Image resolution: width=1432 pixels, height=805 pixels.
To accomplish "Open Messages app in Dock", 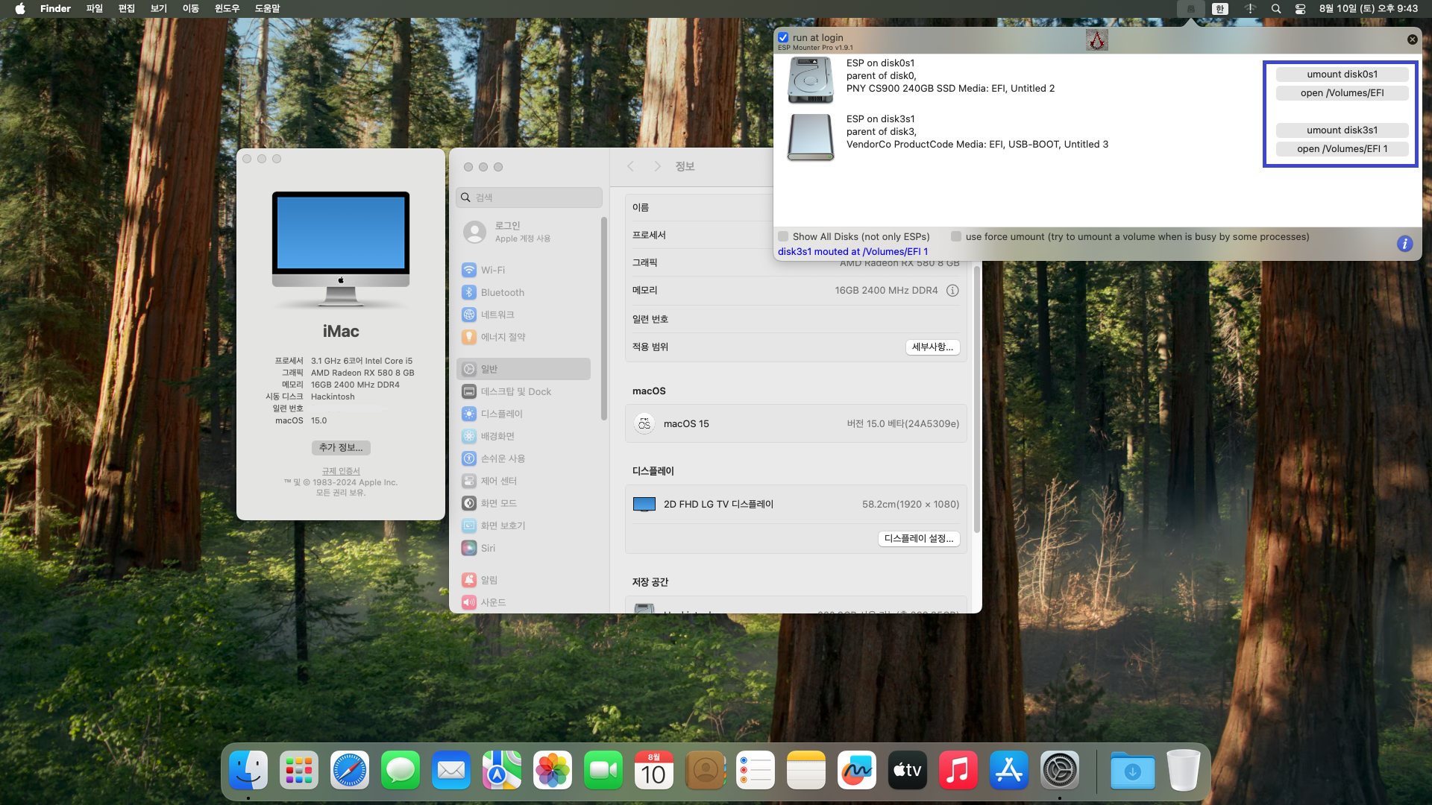I will tap(401, 770).
